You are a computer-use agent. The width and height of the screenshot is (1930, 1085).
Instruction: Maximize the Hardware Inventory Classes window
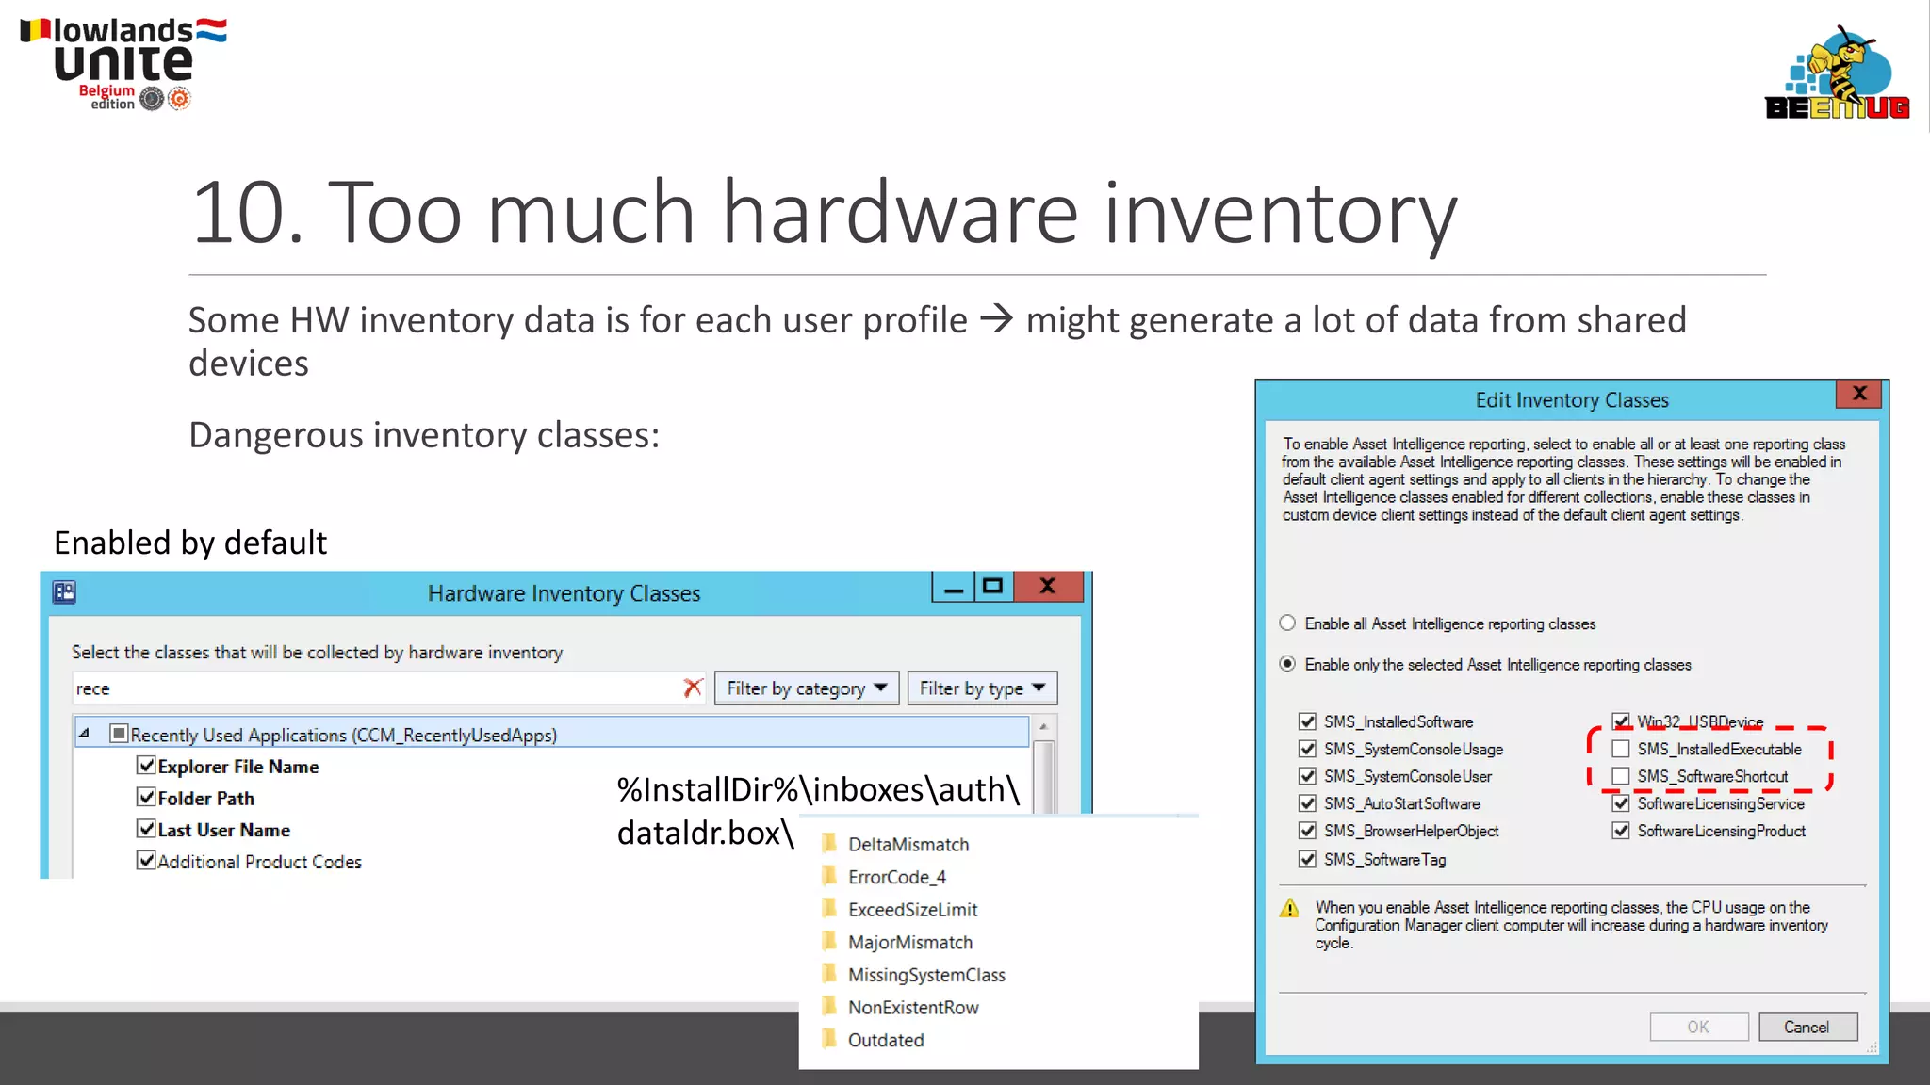click(x=992, y=586)
